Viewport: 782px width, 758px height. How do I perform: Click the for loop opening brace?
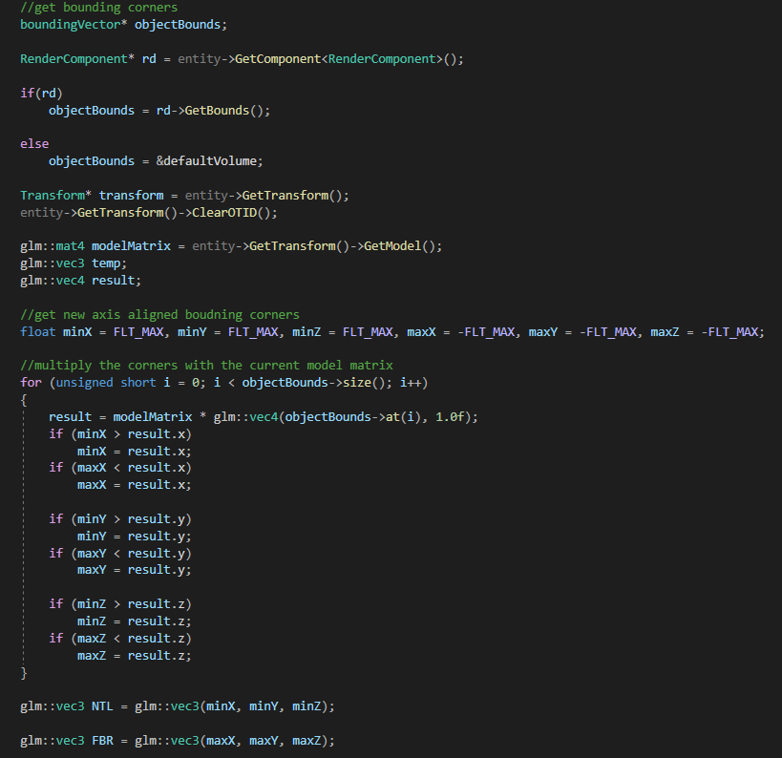24,400
